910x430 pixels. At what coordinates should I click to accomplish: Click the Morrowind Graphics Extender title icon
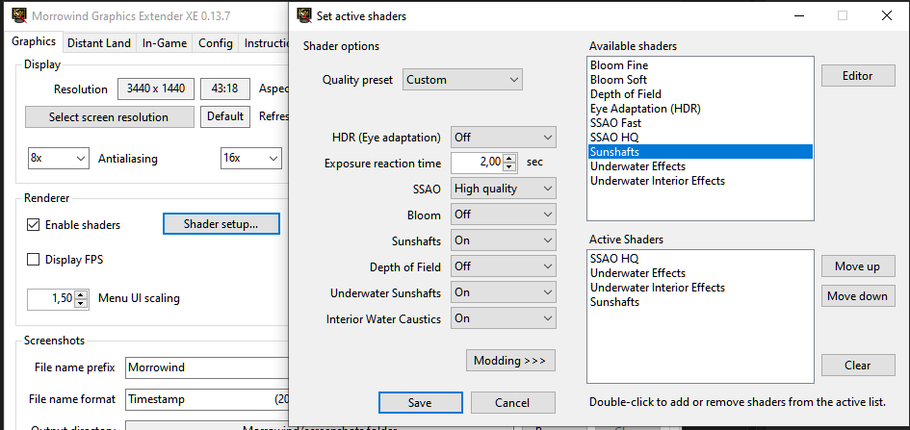pos(17,15)
